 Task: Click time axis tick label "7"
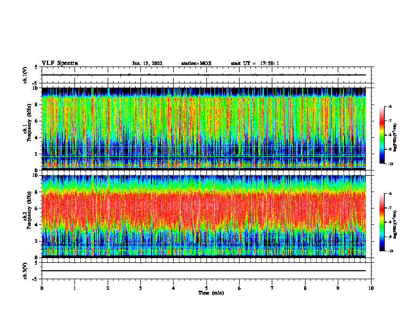pyautogui.click(x=272, y=288)
